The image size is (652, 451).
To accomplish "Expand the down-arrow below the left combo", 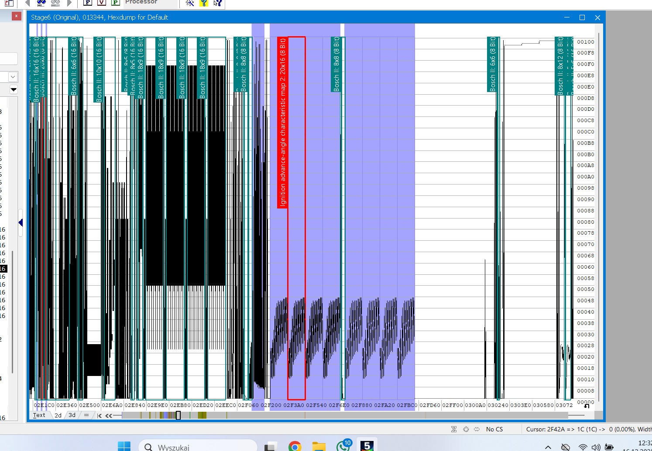I will point(14,90).
